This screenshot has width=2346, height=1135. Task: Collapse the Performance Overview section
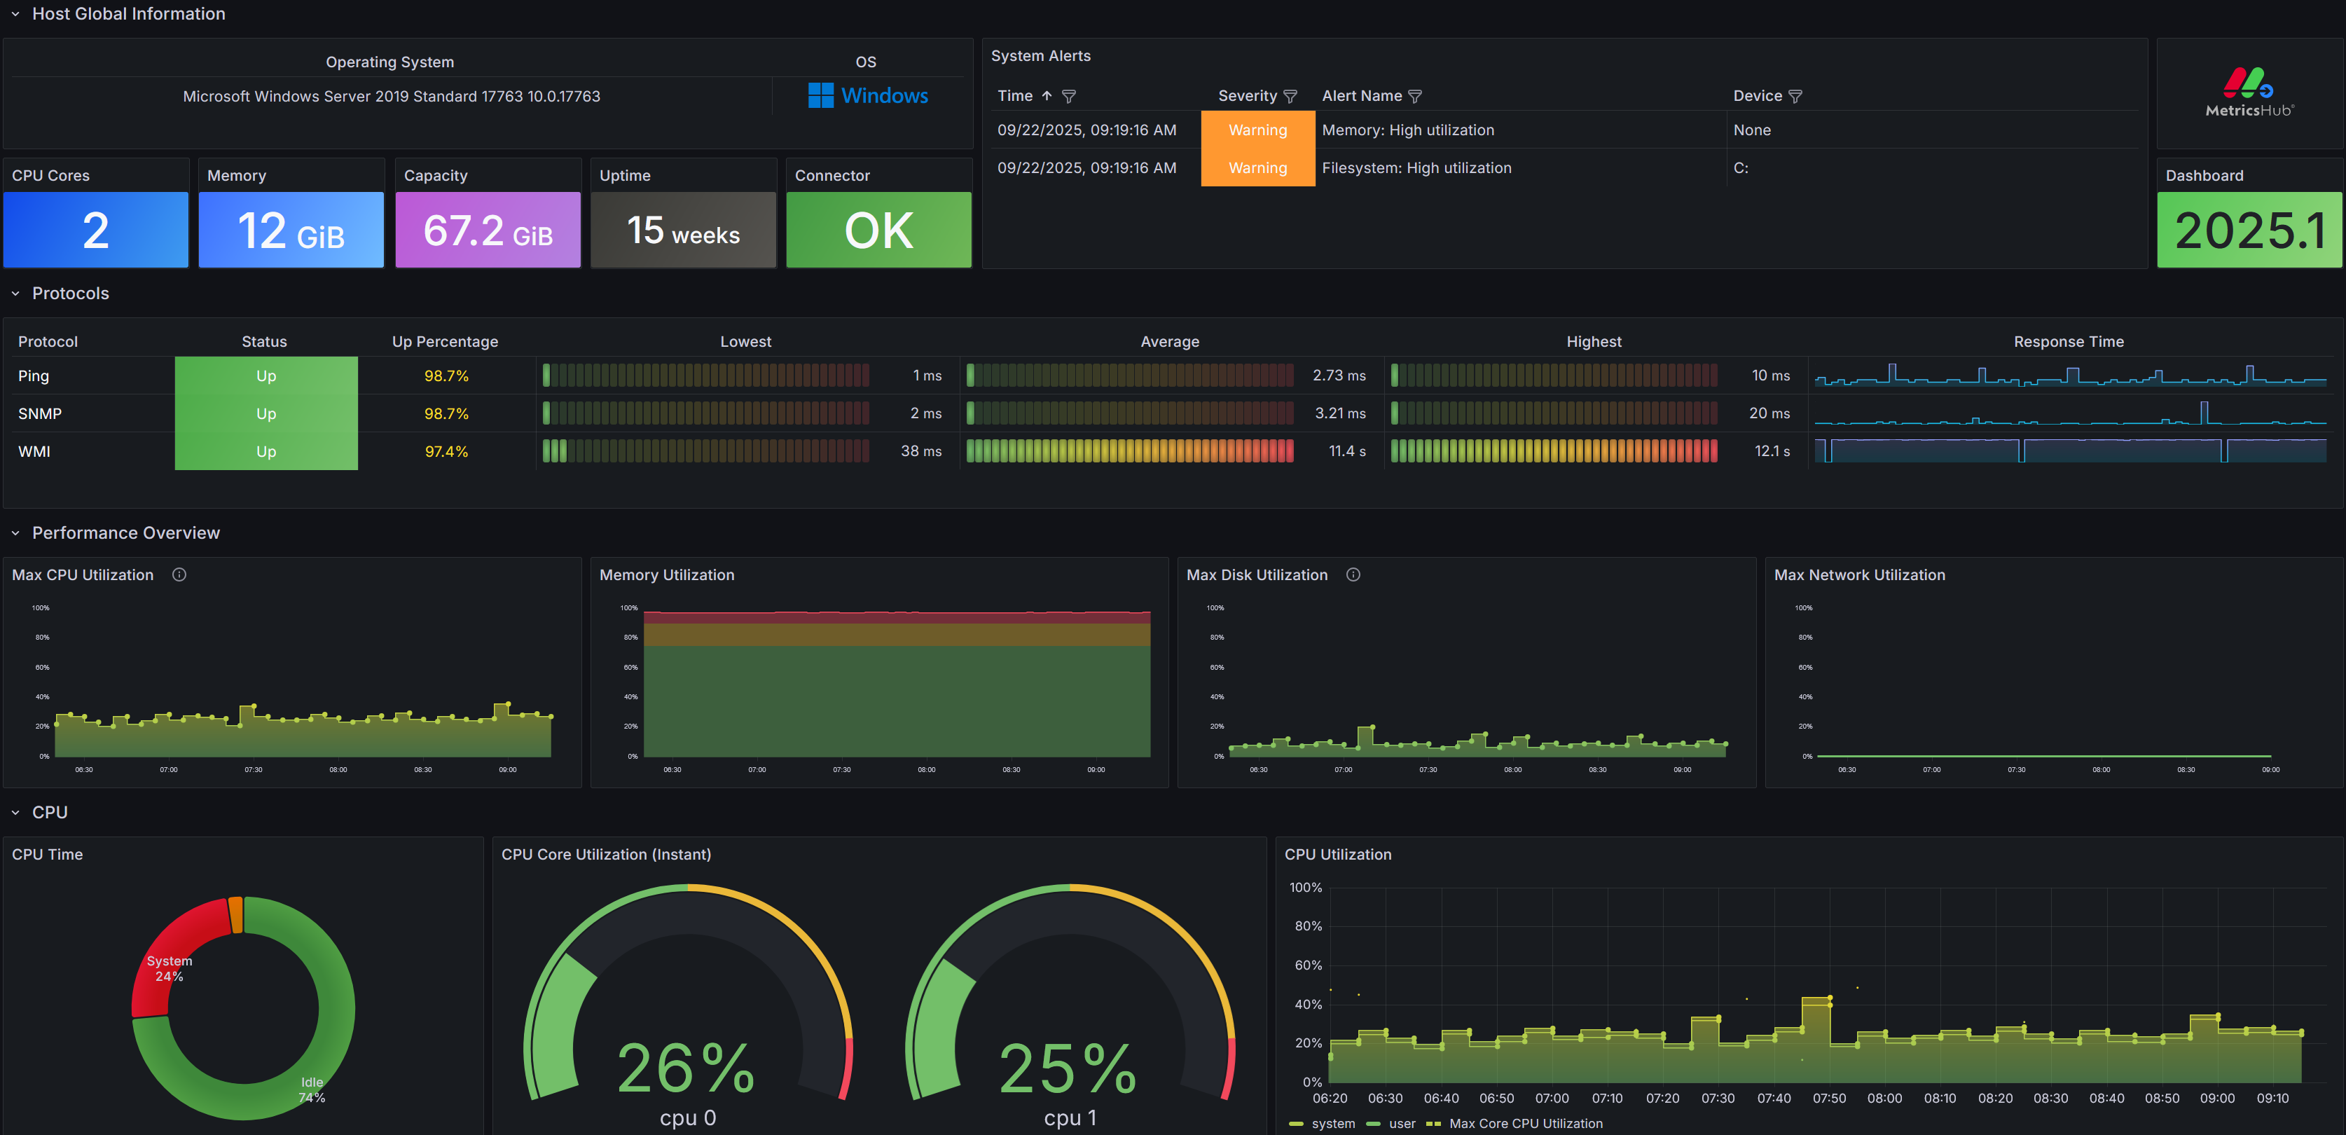[15, 533]
